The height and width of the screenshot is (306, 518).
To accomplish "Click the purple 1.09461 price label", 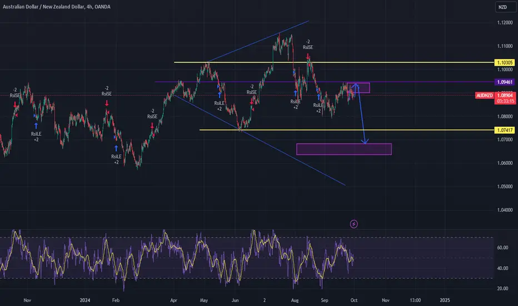I will pos(505,82).
